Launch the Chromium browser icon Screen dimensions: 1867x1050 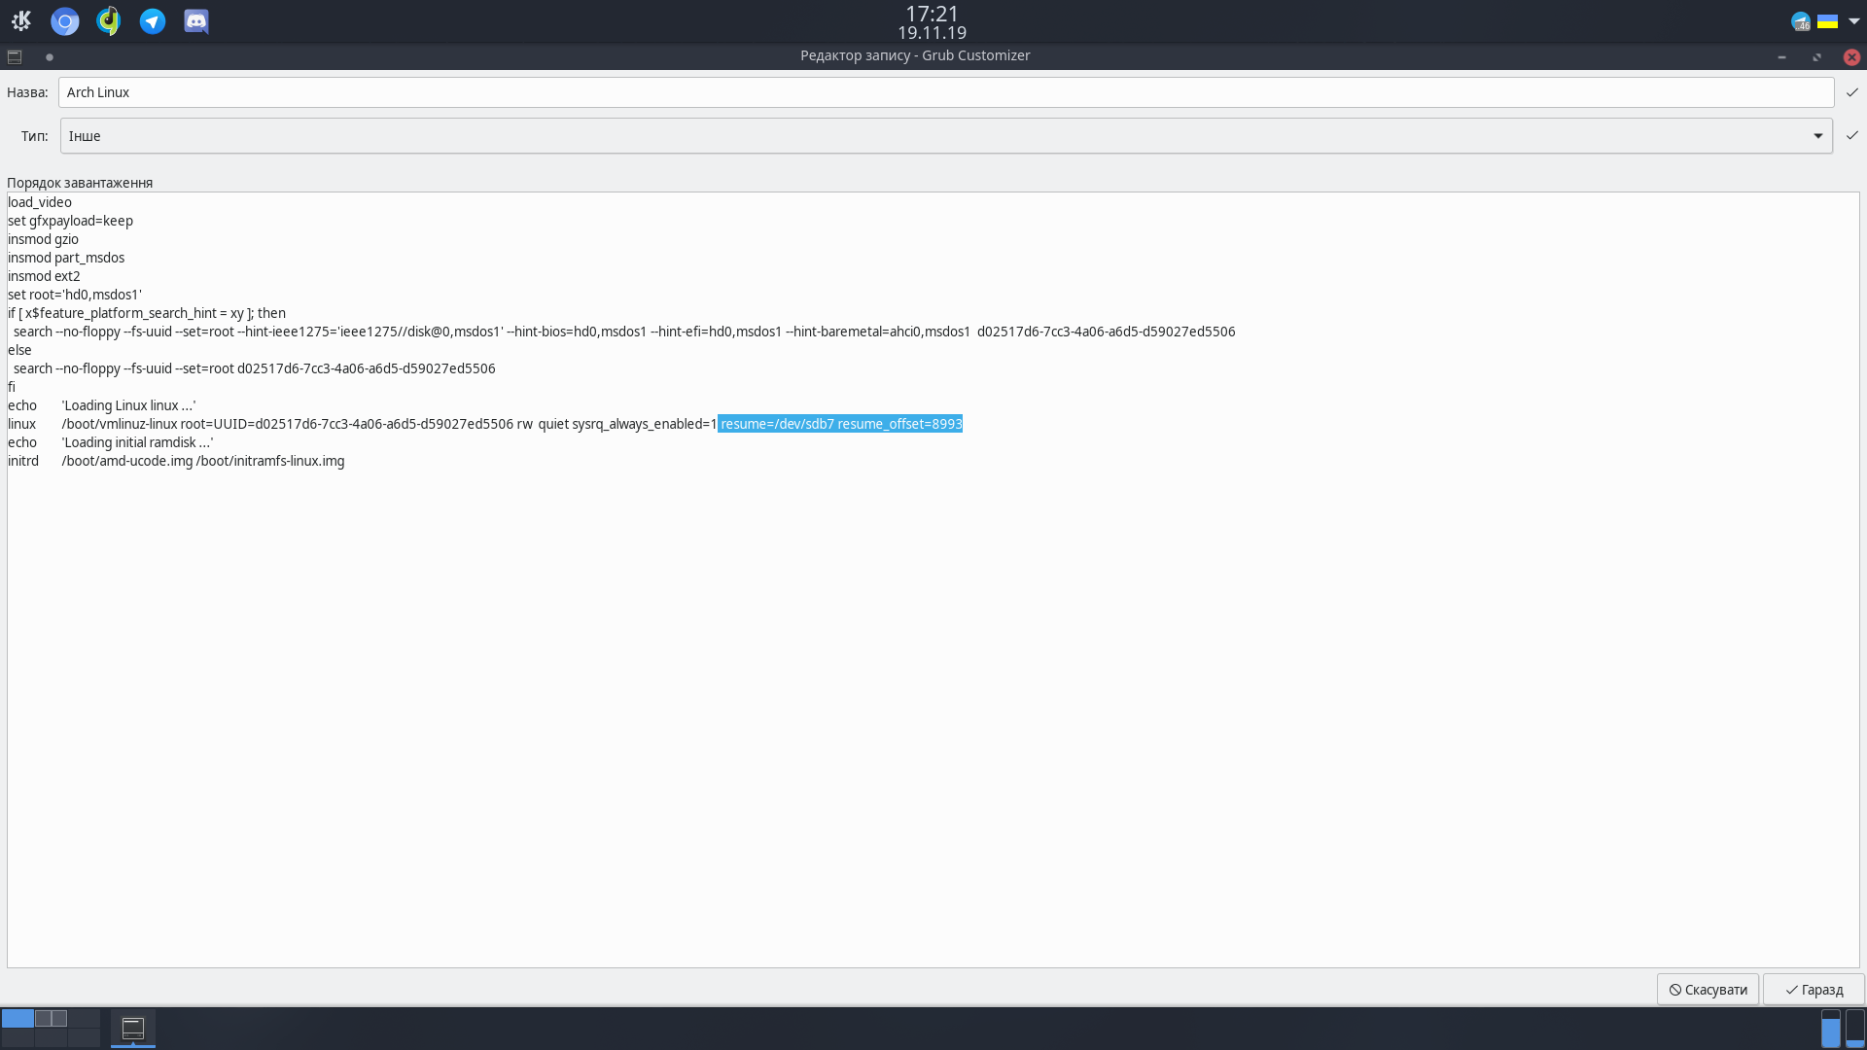click(x=65, y=20)
